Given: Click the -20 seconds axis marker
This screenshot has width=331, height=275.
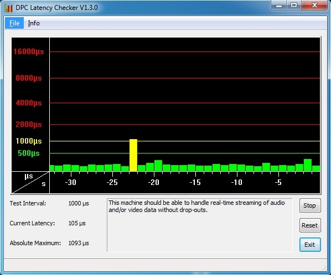Looking at the screenshot, I should click(x=154, y=182).
